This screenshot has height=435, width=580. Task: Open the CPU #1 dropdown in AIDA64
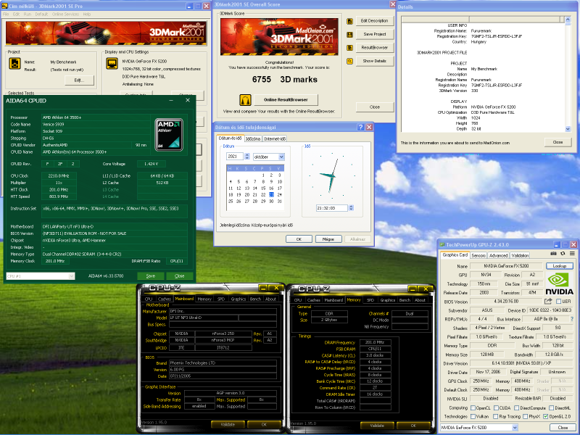71,276
